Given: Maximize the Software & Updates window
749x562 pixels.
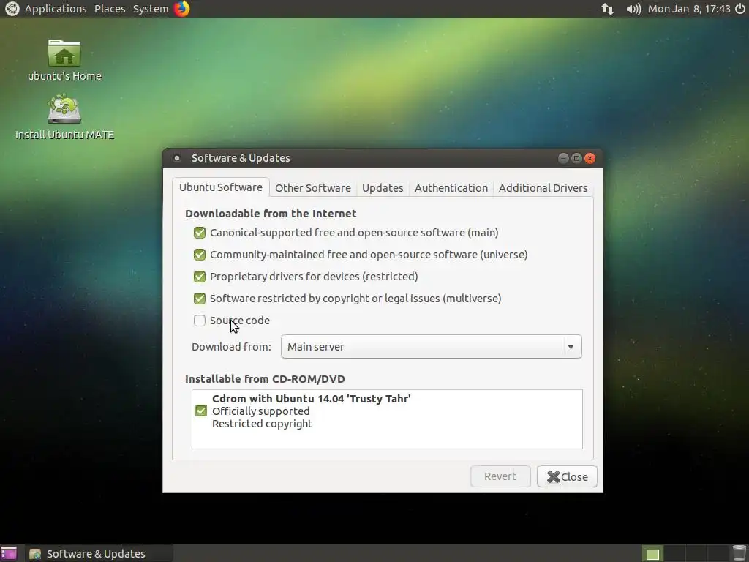Looking at the screenshot, I should (576, 158).
